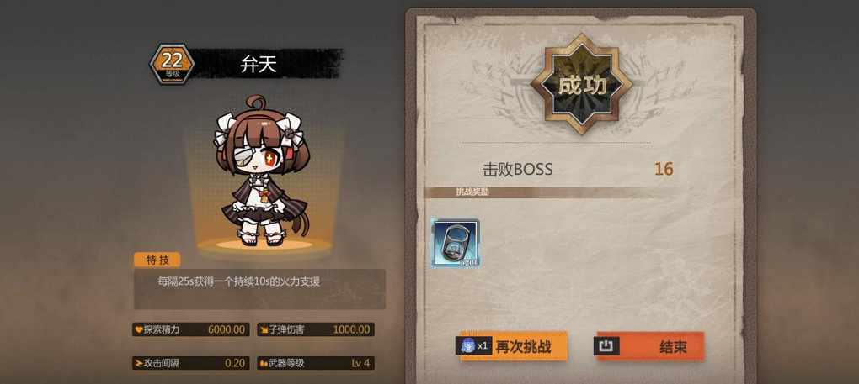Click the 成功 star emblem
The width and height of the screenshot is (859, 384).
click(581, 84)
